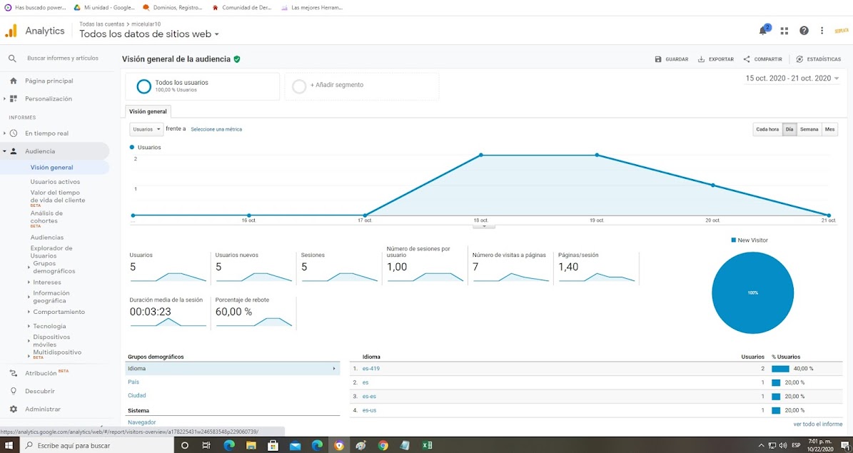
Task: Click the Exportar download icon
Action: tap(701, 59)
